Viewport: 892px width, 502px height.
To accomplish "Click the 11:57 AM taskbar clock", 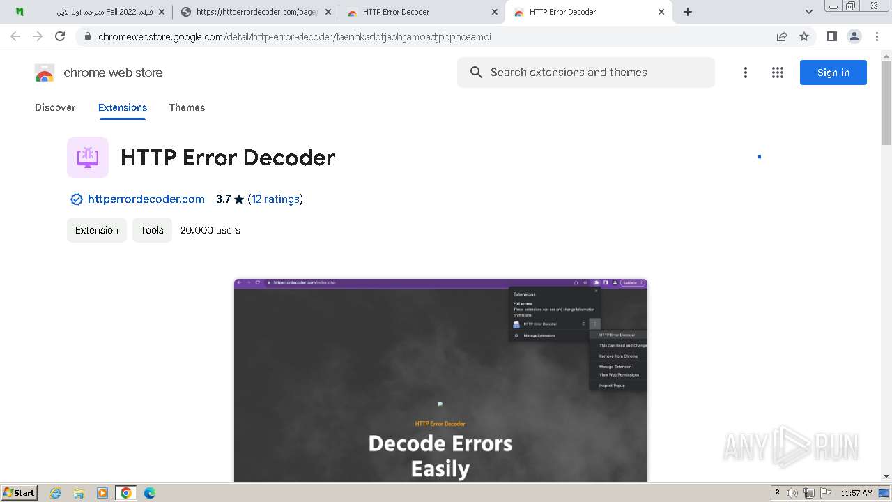I will (x=856, y=493).
